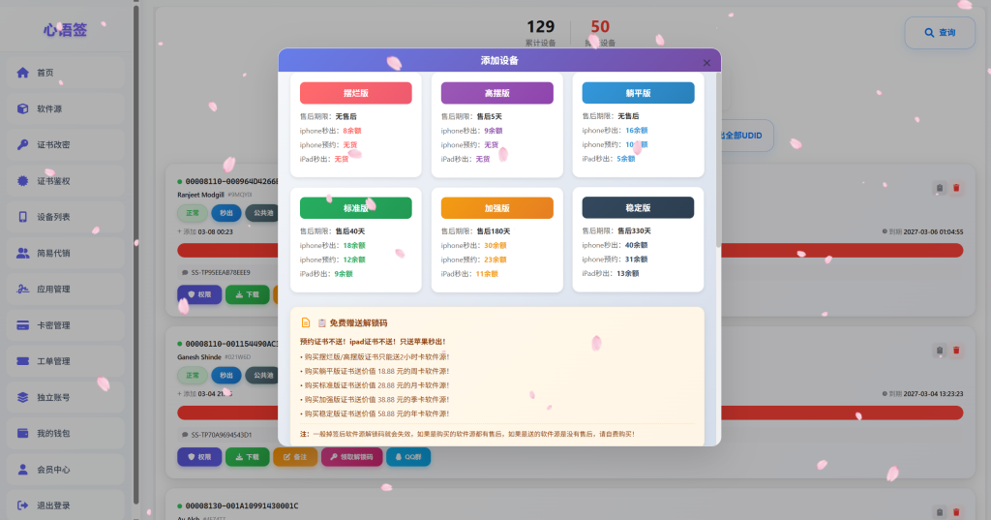The image size is (991, 520).
Task: Click the 查询 search button
Action: coord(940,33)
